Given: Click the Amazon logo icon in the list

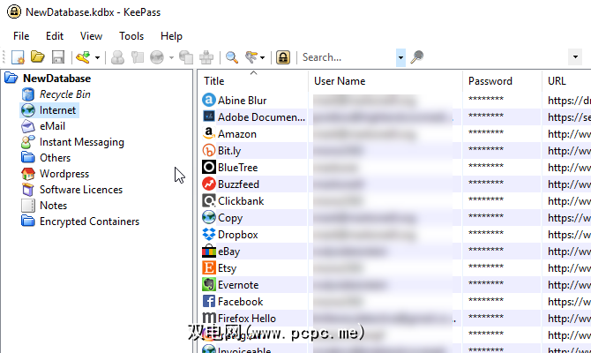Looking at the screenshot, I should pyautogui.click(x=209, y=133).
